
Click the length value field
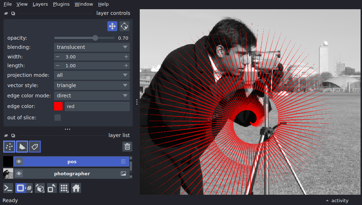pyautogui.click(x=92, y=66)
